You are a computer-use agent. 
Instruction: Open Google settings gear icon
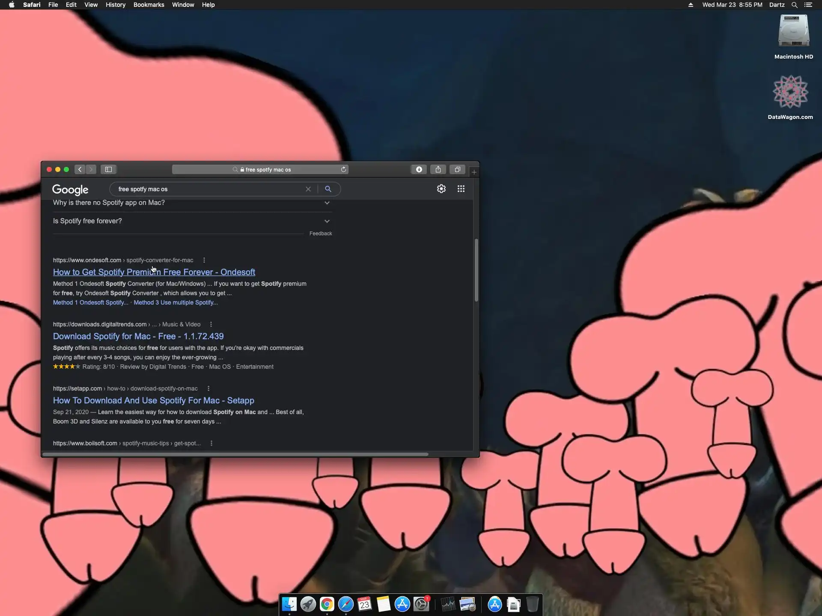(441, 189)
